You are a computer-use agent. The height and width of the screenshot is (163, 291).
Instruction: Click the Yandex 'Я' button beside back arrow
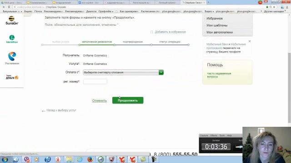(9, 7)
